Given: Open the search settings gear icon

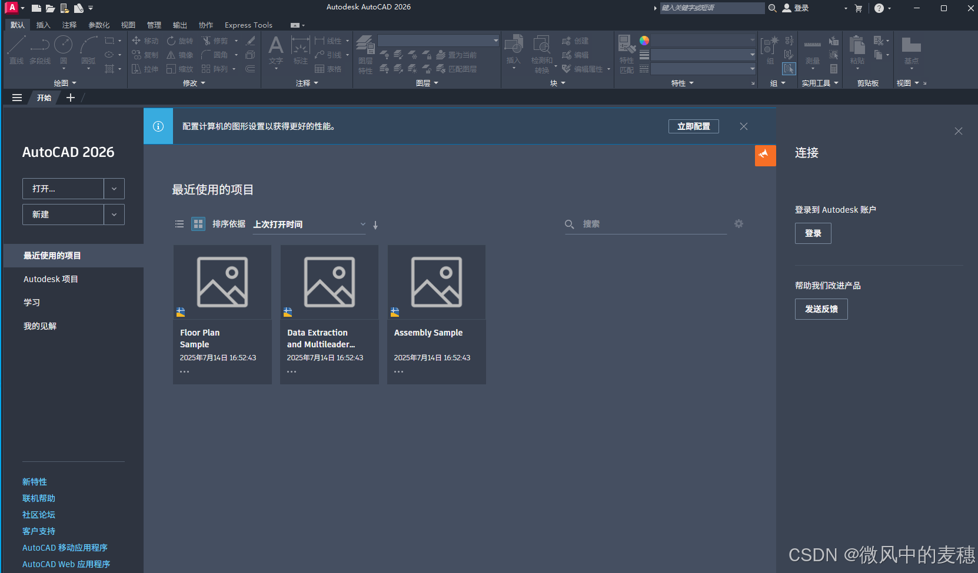Looking at the screenshot, I should pyautogui.click(x=739, y=224).
